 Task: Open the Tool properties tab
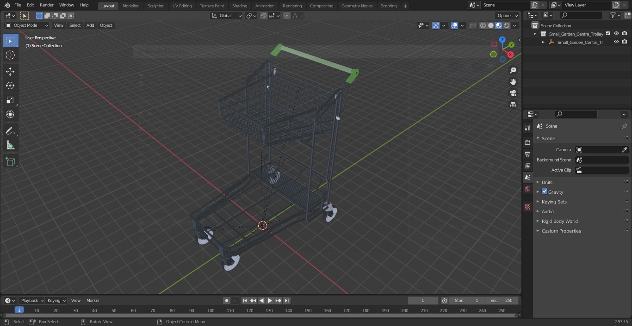pos(527,128)
